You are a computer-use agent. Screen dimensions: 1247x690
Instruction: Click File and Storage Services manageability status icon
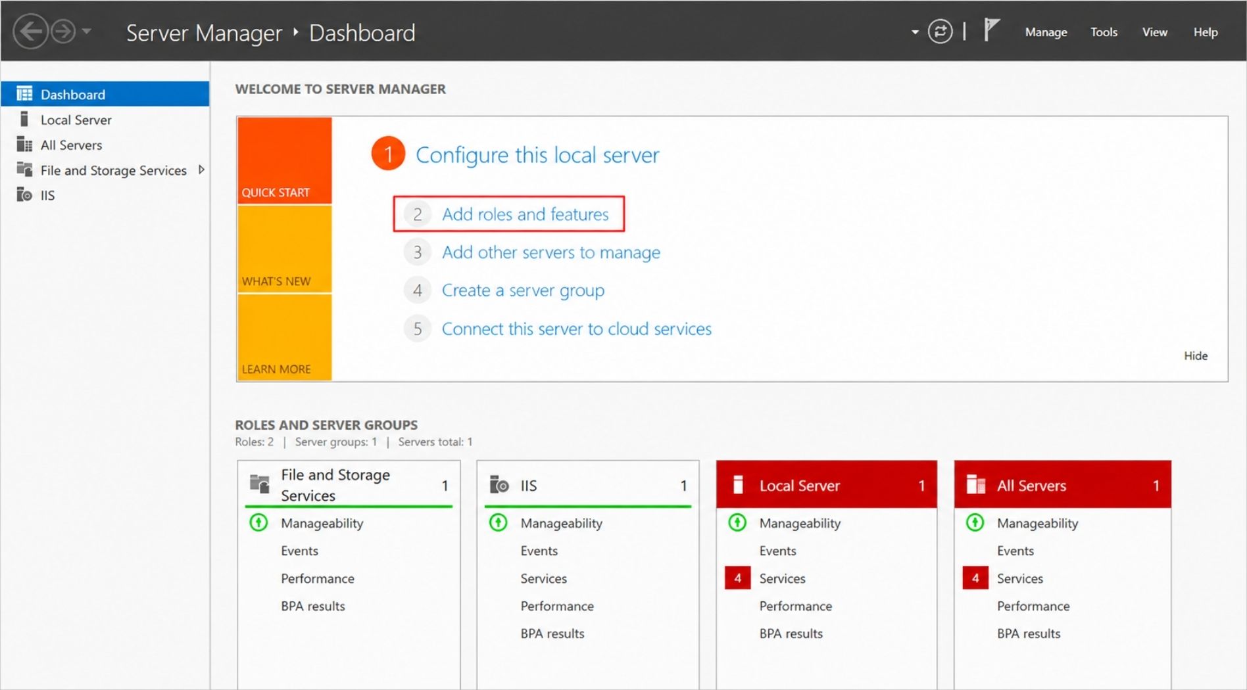point(259,522)
